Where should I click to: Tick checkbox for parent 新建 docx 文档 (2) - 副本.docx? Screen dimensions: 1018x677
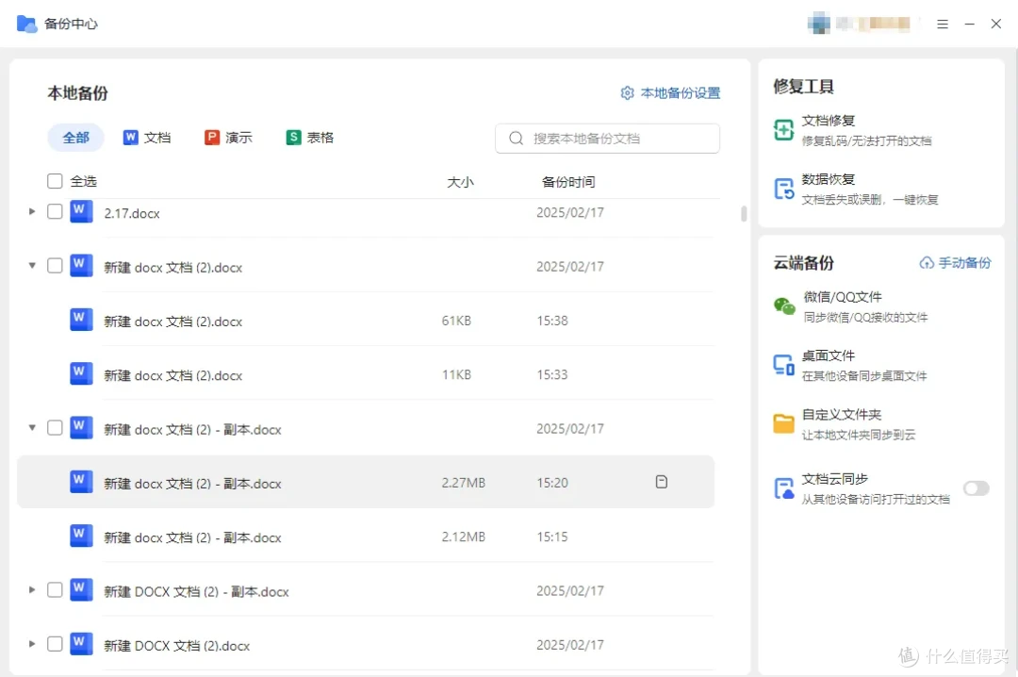56,428
